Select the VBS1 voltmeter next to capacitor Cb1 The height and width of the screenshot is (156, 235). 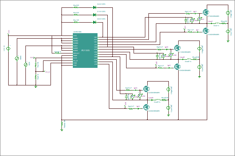click(192, 20)
